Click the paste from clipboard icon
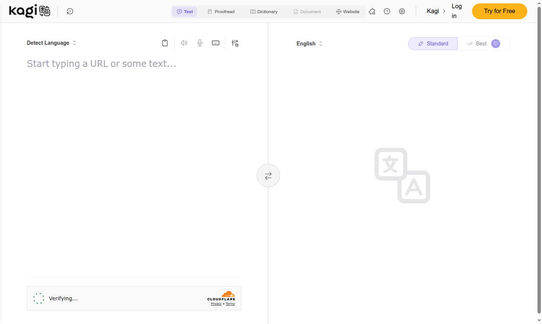 point(164,42)
